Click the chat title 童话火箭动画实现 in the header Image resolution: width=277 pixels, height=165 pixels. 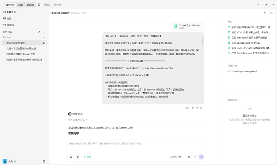pyautogui.click(x=60, y=13)
